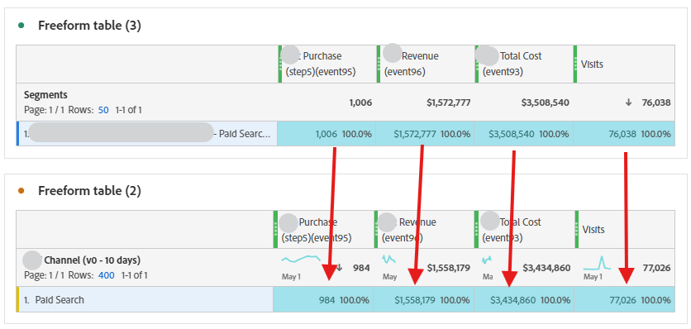
Task: Open the Visits sparkline in the lower table
Action: pos(597,264)
